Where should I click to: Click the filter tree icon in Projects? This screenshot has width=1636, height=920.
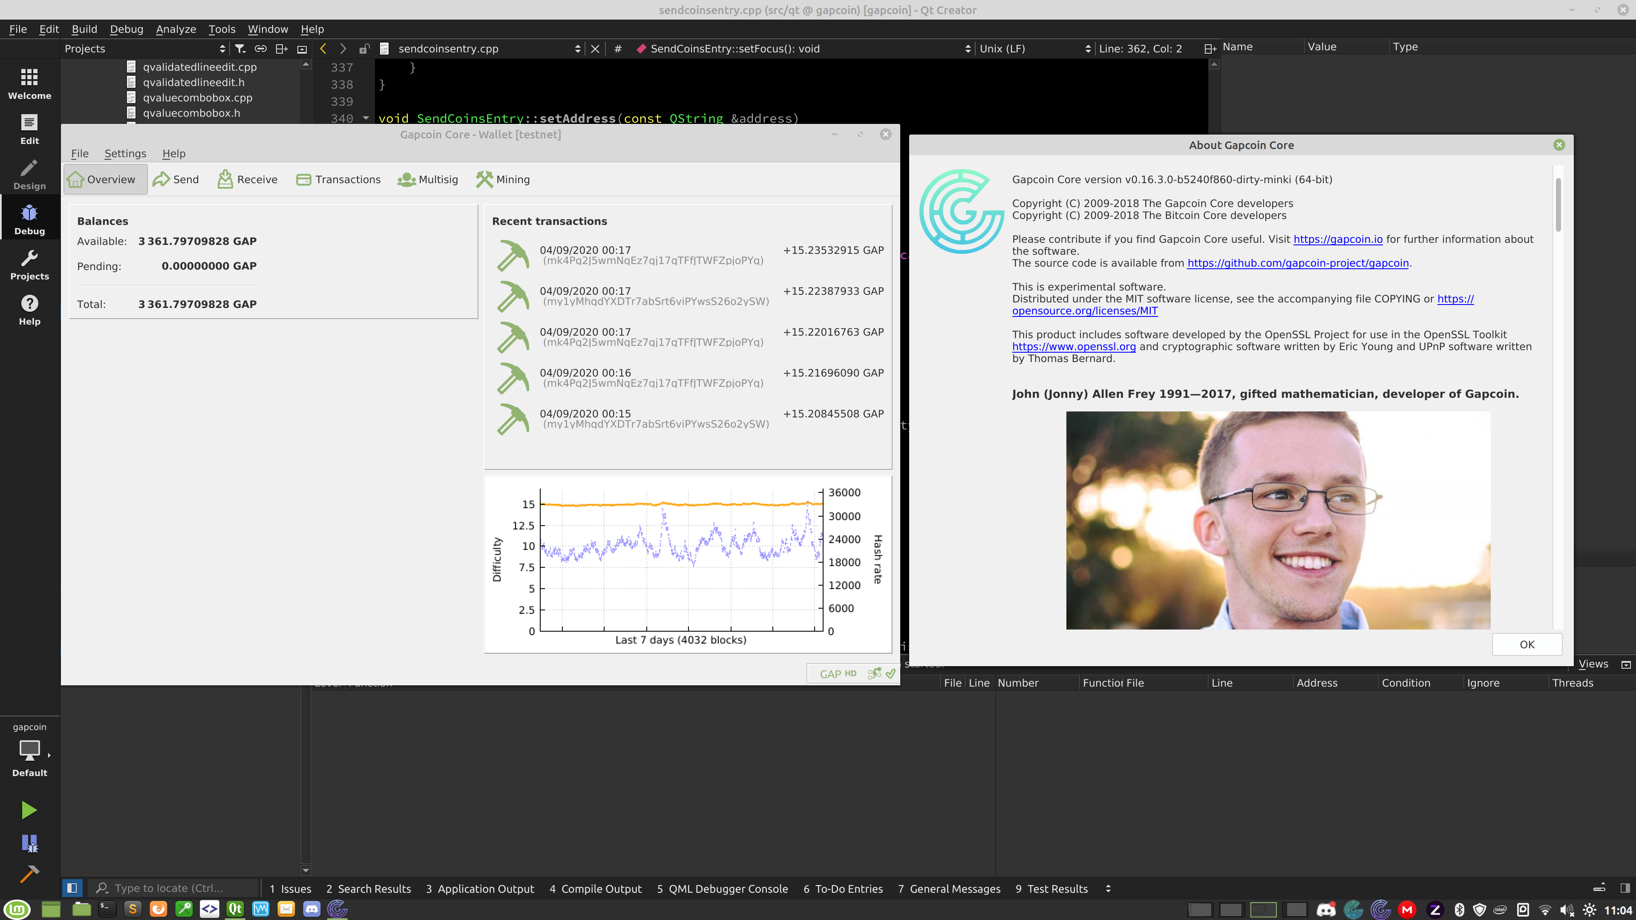coord(240,49)
